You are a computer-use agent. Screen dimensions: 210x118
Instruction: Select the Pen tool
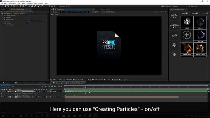click(23, 6)
